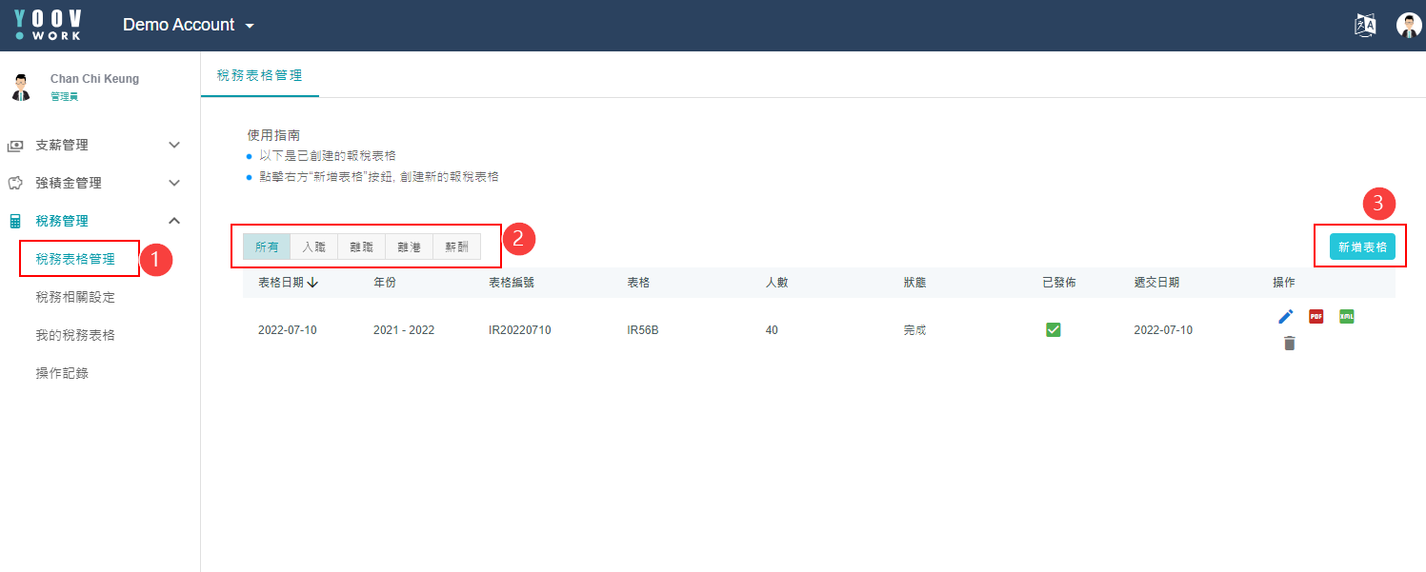The image size is (1426, 572).
Task: Sort by the 表格日期 column header
Action: 288,282
